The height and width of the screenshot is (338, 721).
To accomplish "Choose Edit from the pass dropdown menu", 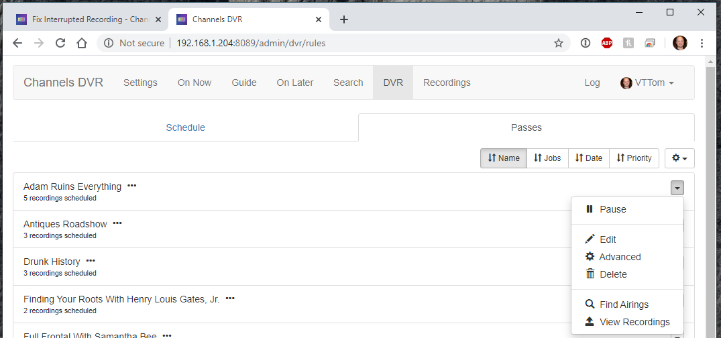I will [x=607, y=239].
